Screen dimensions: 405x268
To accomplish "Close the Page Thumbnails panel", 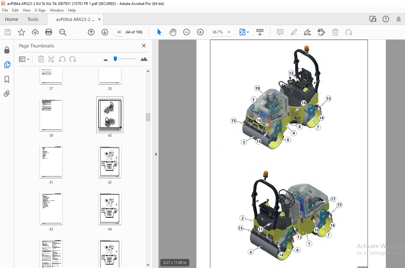I will [144, 46].
